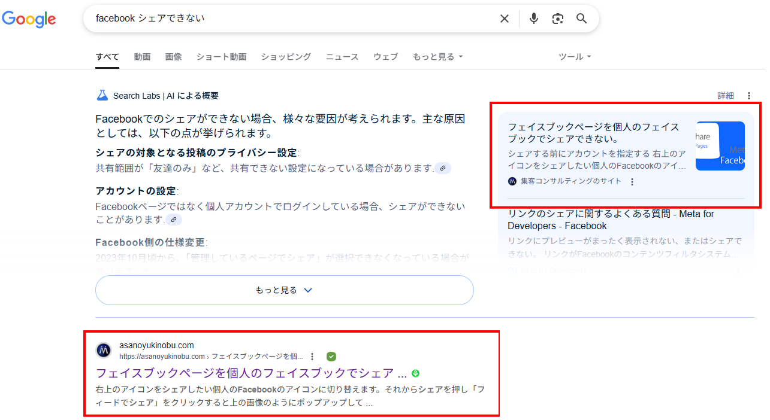
Task: Expand AI overview with もっと見る button
Action: tap(284, 290)
